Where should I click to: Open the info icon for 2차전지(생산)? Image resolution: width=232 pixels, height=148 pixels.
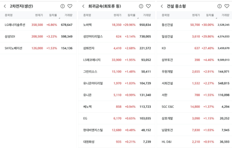63,6
